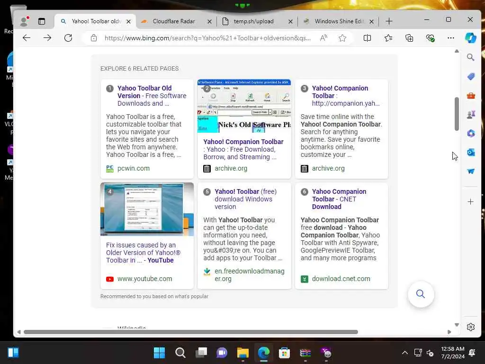Click the horizontal scrollbar thumb
The width and height of the screenshot is (485, 364).
tap(191, 332)
